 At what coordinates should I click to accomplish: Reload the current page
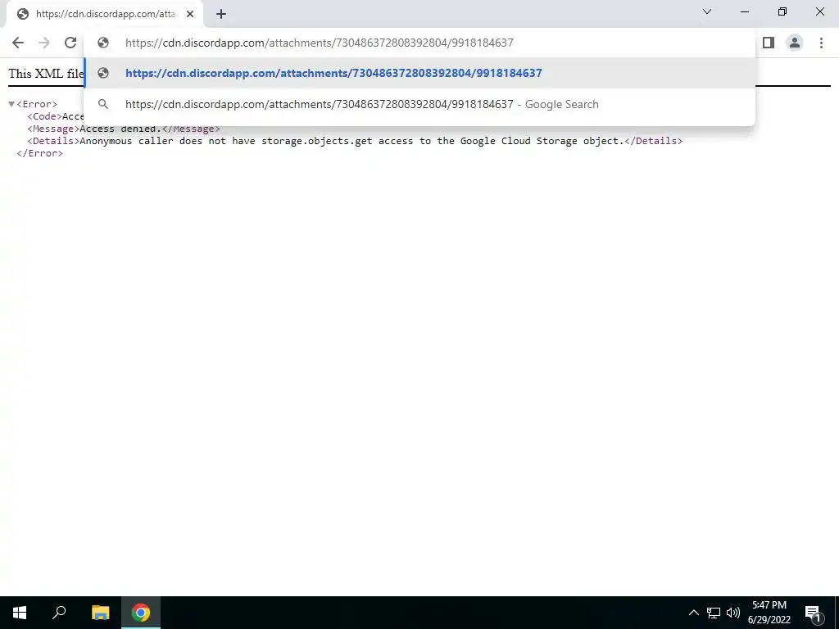[x=70, y=43]
